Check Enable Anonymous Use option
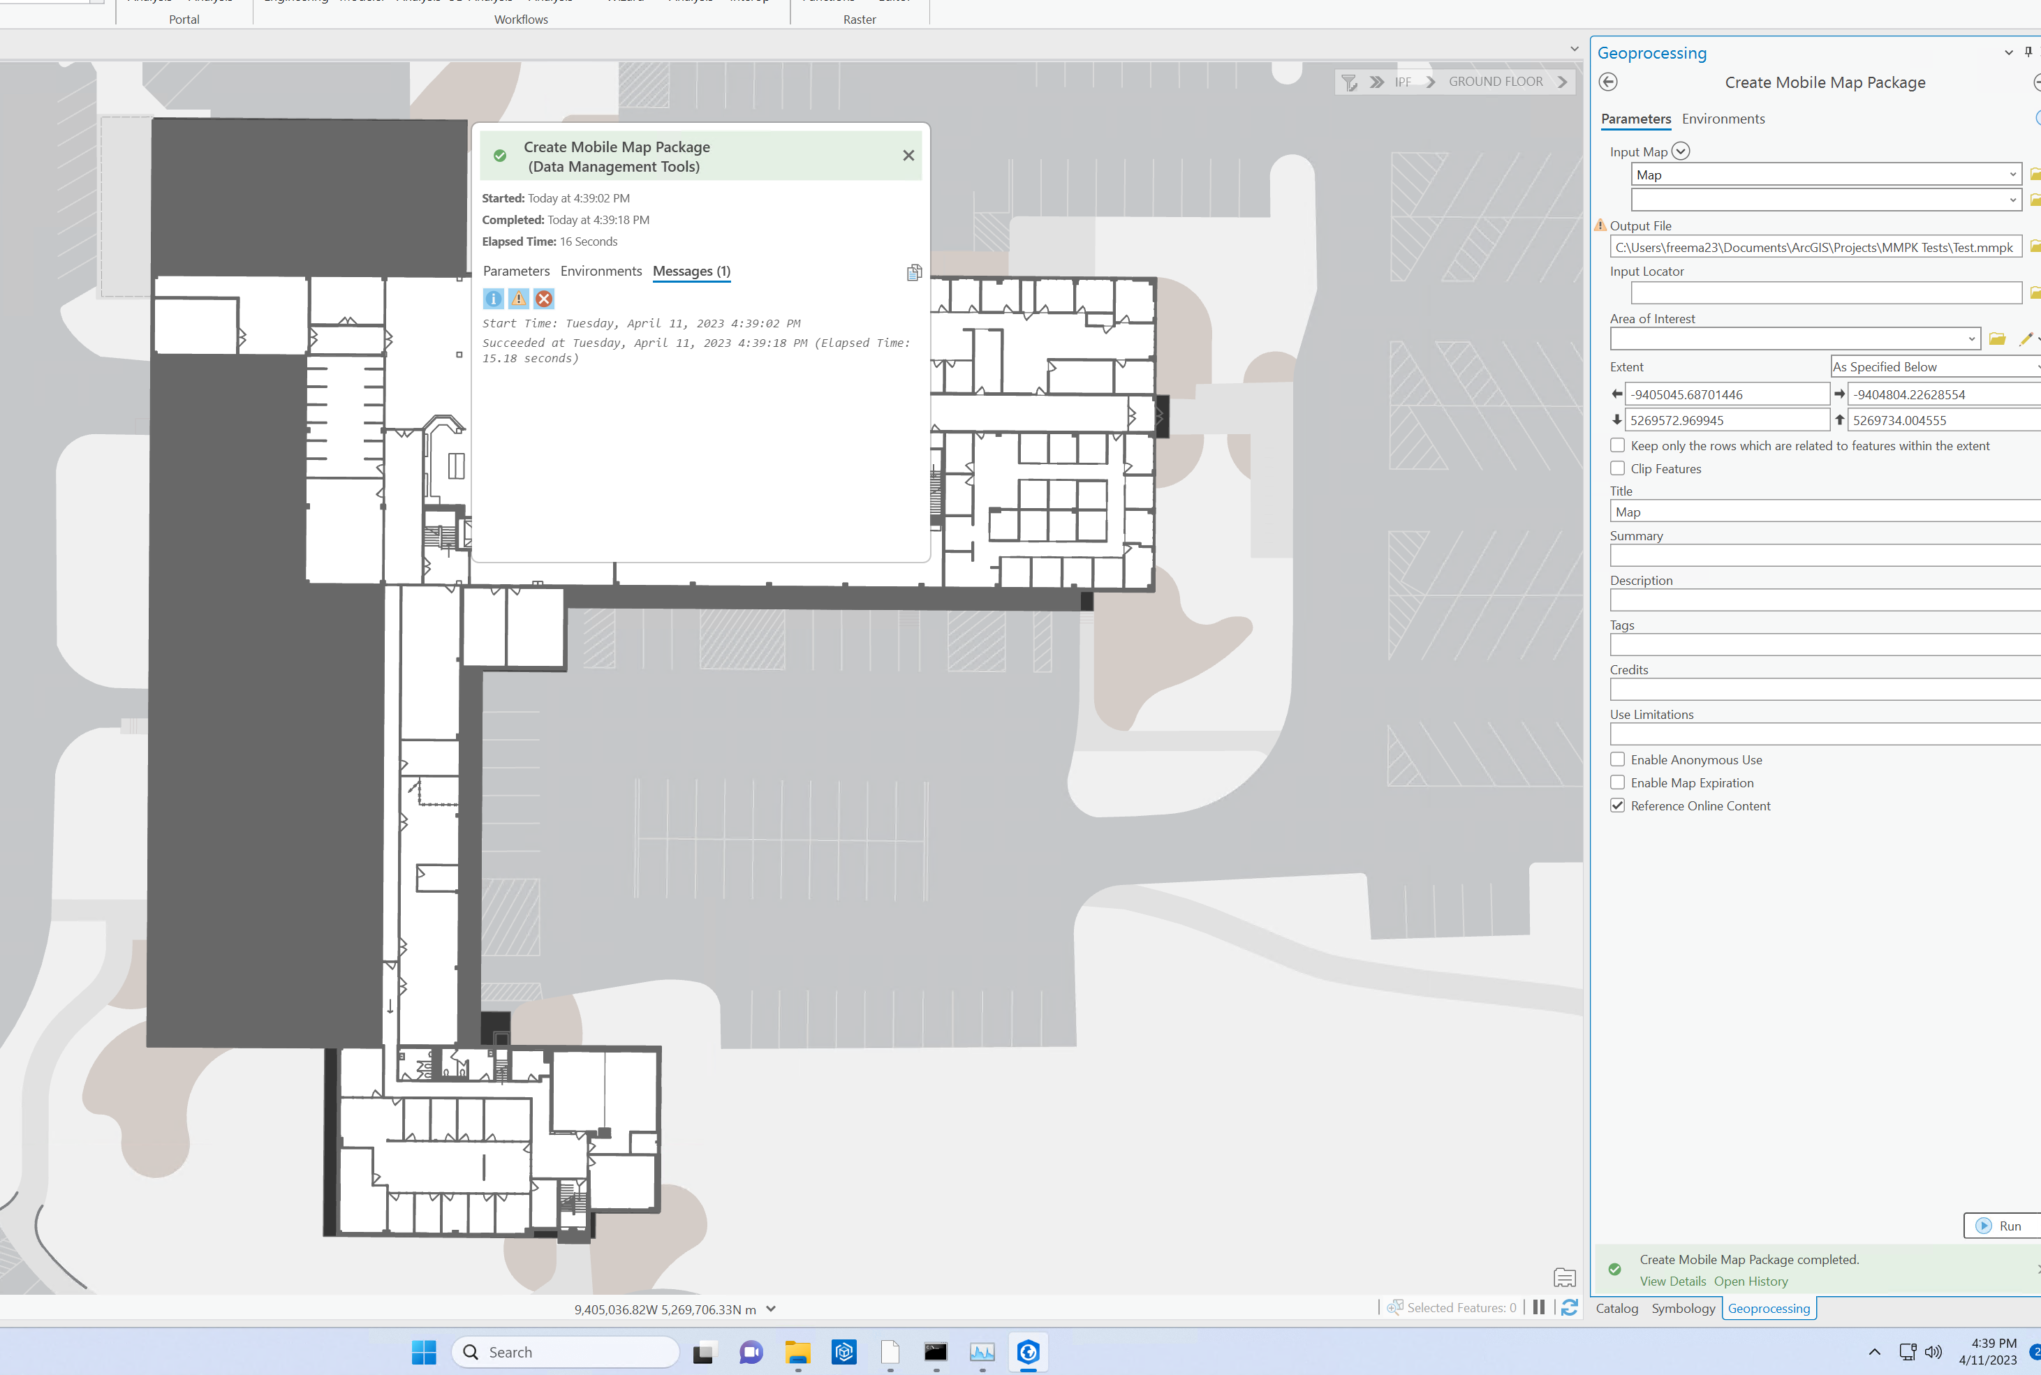The image size is (2041, 1375). tap(1617, 759)
